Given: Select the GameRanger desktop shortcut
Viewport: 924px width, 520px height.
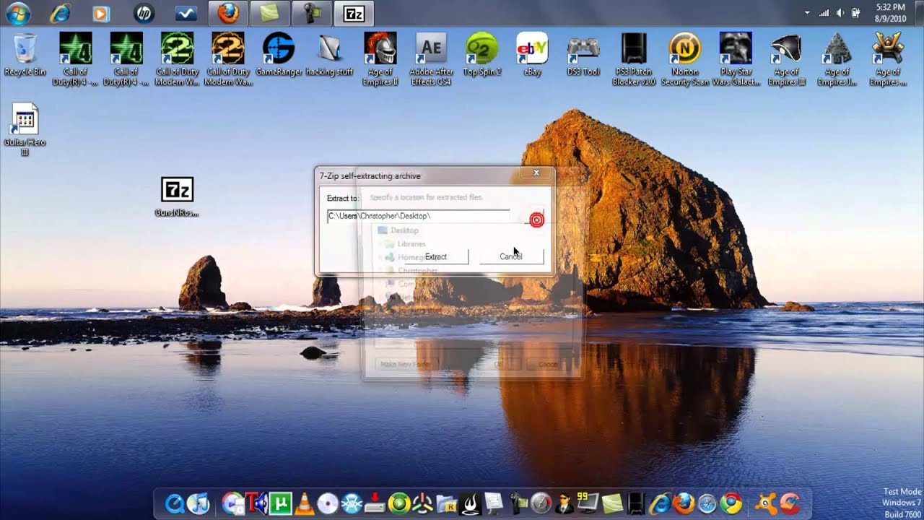Looking at the screenshot, I should [279, 54].
